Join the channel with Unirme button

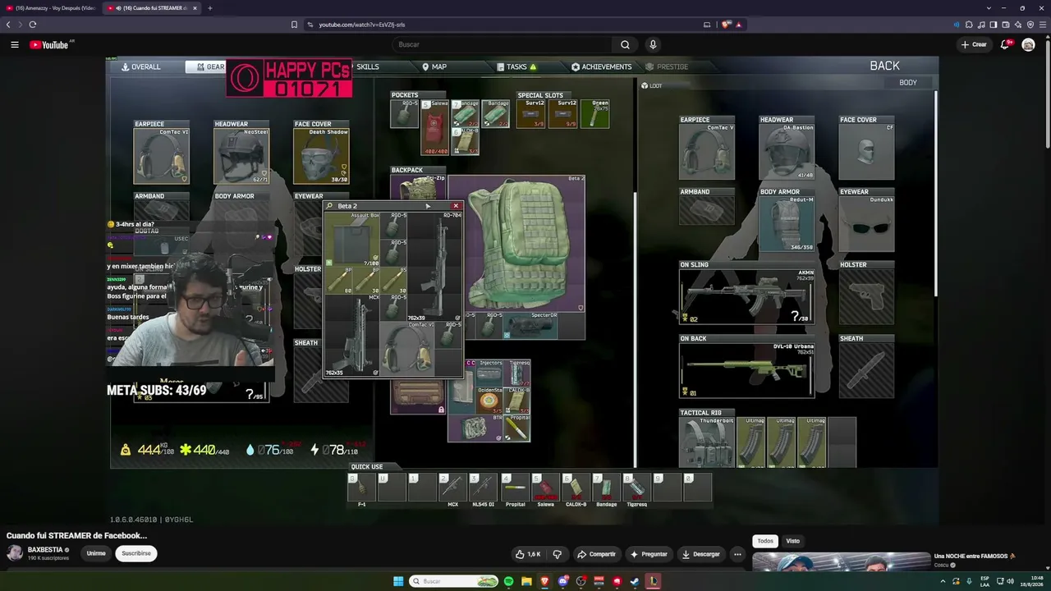96,553
